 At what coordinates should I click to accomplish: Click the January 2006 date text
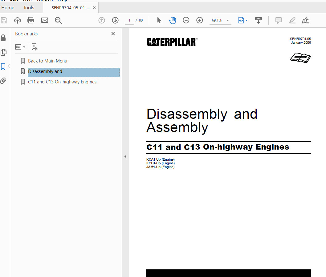tap(301, 42)
